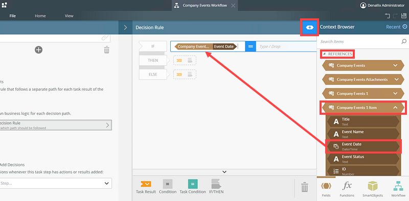Collapse the Decision Rule panel with the chevron
The image size is (409, 201).
[125, 28]
